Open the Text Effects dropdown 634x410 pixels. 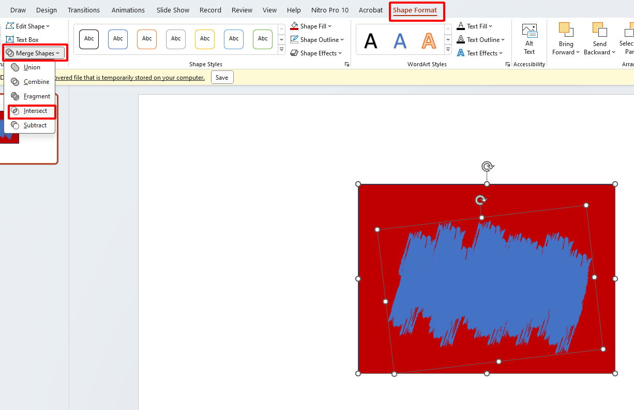coord(479,53)
